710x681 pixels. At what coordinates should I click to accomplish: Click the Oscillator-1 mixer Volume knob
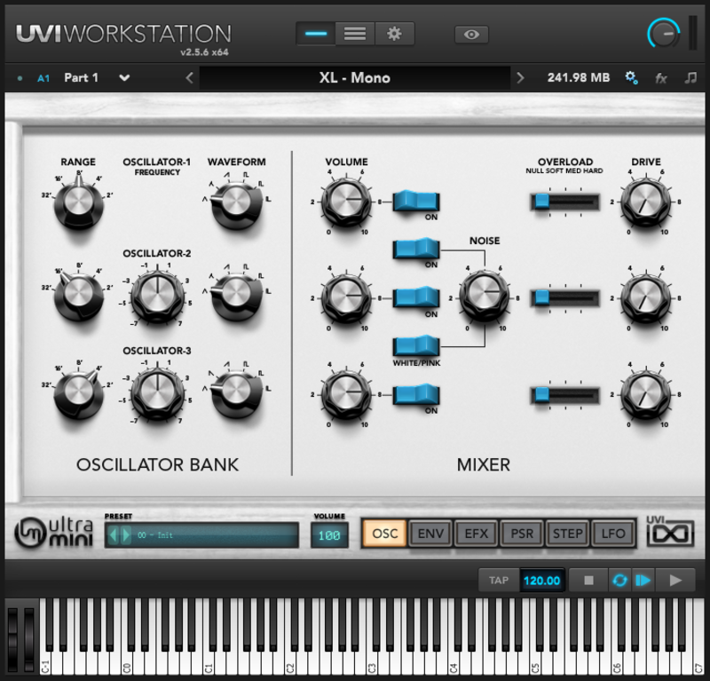point(346,202)
